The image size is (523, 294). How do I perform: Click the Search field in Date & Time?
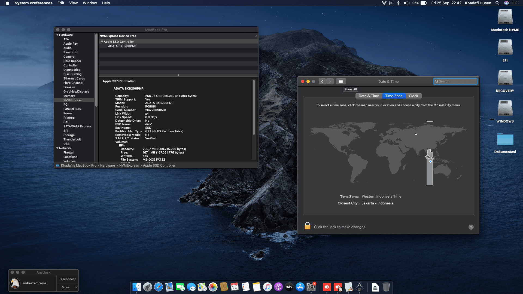(455, 81)
